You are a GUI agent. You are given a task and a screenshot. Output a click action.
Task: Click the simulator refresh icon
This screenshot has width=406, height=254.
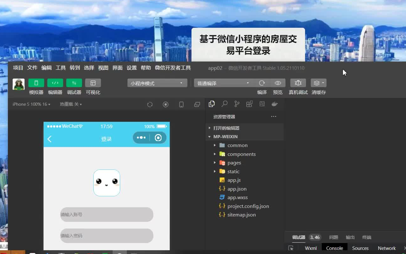(149, 104)
